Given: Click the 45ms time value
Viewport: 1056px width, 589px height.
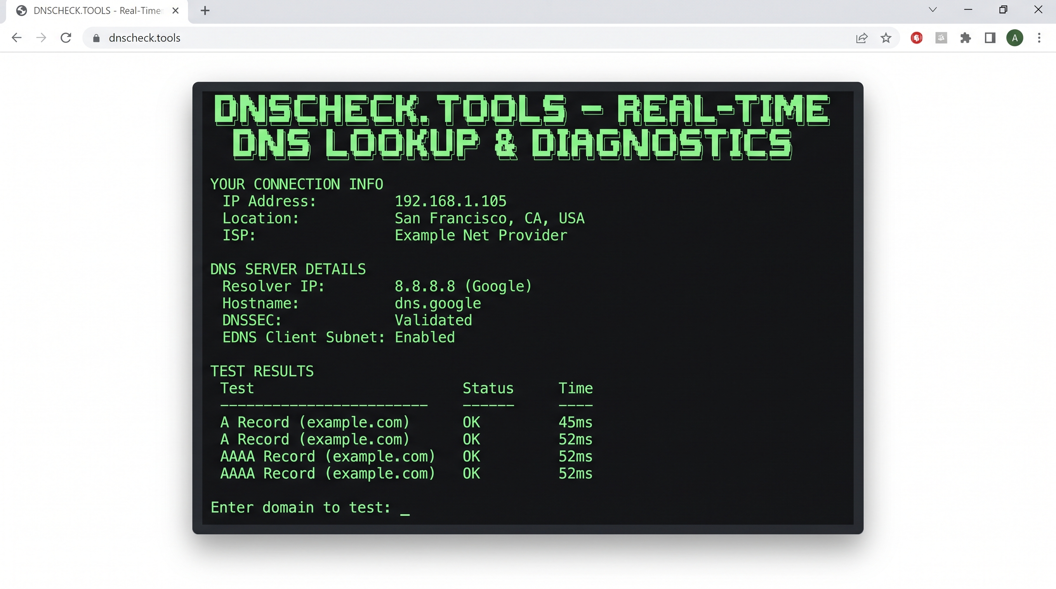Looking at the screenshot, I should pos(575,422).
